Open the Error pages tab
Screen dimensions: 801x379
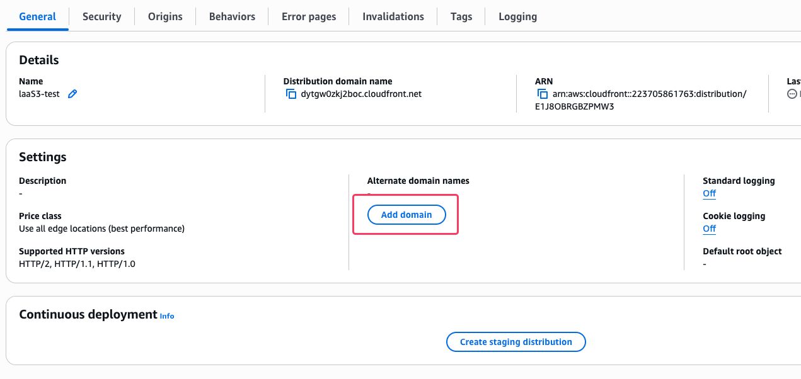pos(309,16)
